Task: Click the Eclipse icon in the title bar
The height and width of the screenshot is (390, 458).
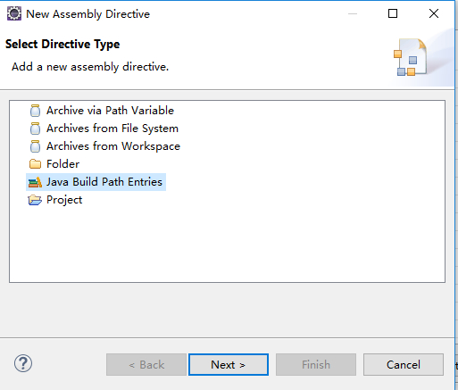Action: pos(14,13)
